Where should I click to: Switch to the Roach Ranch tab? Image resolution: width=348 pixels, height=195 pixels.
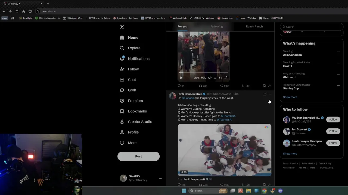254,27
